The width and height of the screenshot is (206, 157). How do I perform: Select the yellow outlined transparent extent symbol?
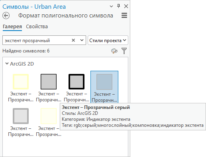point(21,88)
